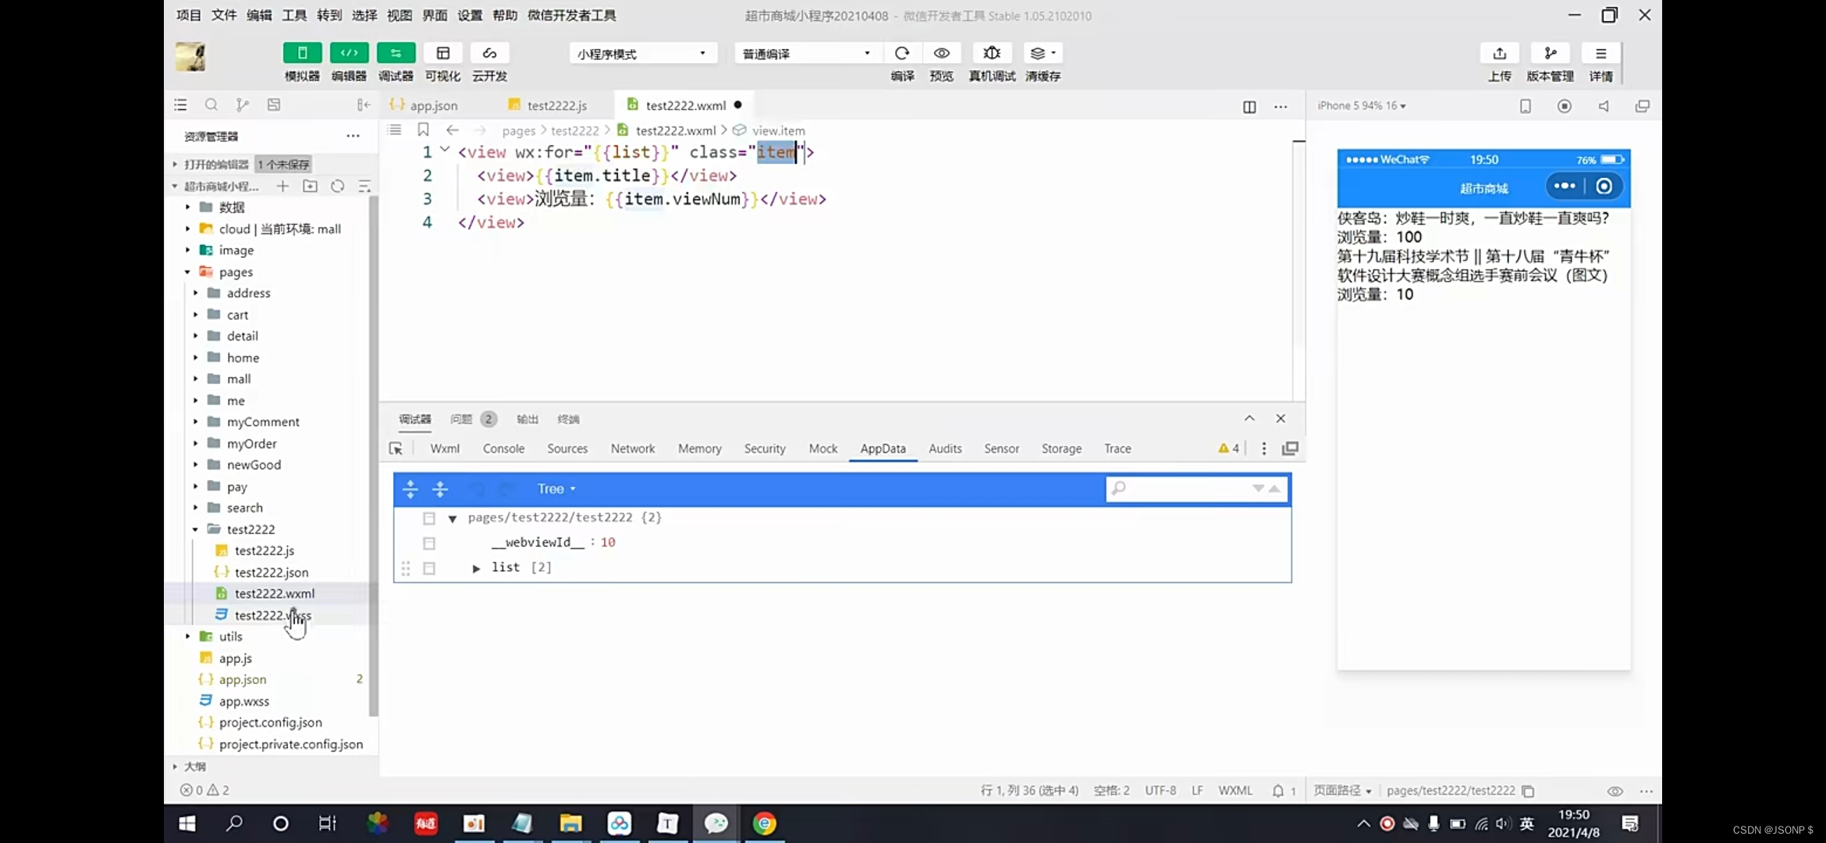Image resolution: width=1826 pixels, height=843 pixels.
Task: Click the 预览 eye preview icon
Action: tap(941, 53)
